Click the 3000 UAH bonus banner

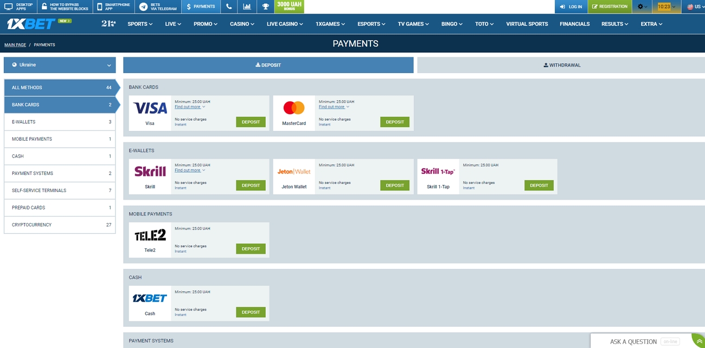[x=289, y=6]
